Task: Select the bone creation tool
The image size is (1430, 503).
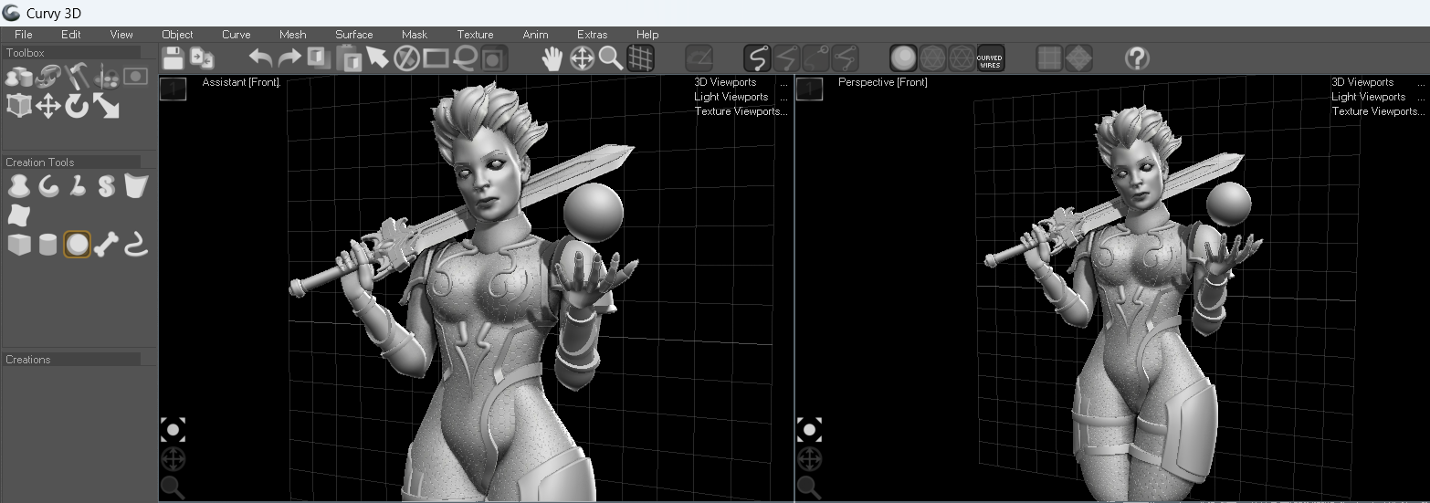Action: pos(106,245)
